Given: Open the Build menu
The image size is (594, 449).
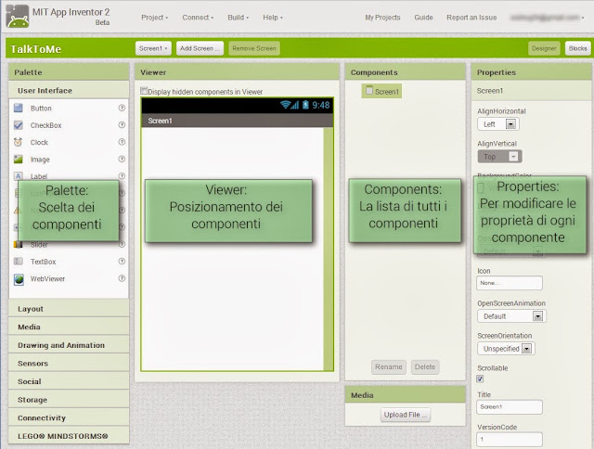Looking at the screenshot, I should [238, 18].
